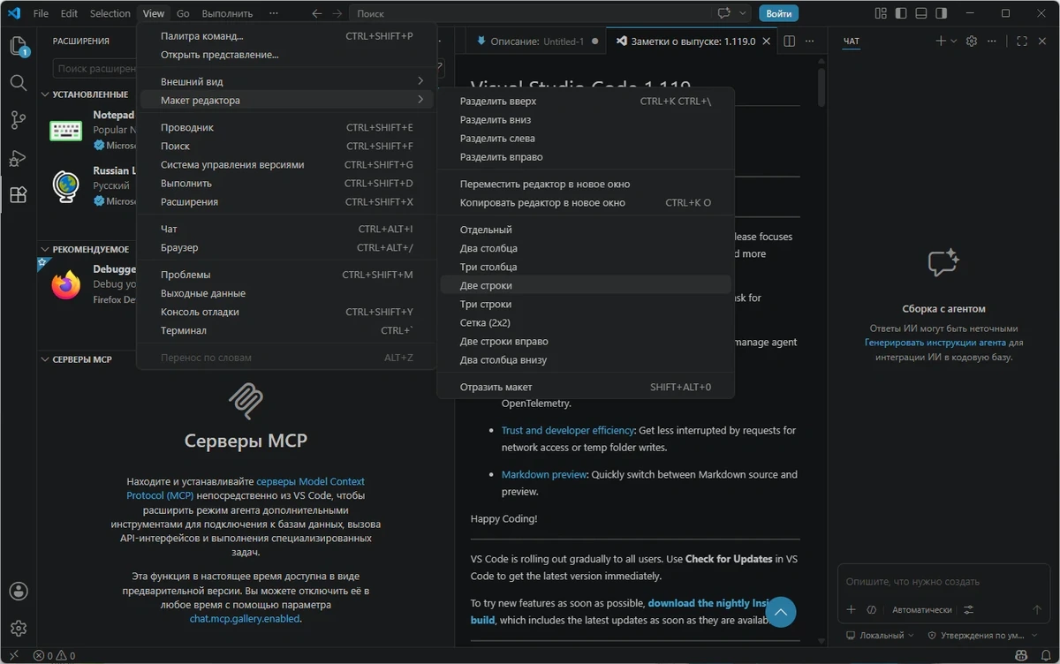Toggle the primary side bar layout icon
The image size is (1060, 664).
pos(901,13)
